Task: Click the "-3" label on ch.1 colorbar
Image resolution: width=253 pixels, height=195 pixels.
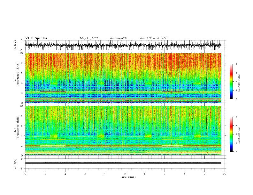Action: click(235, 64)
